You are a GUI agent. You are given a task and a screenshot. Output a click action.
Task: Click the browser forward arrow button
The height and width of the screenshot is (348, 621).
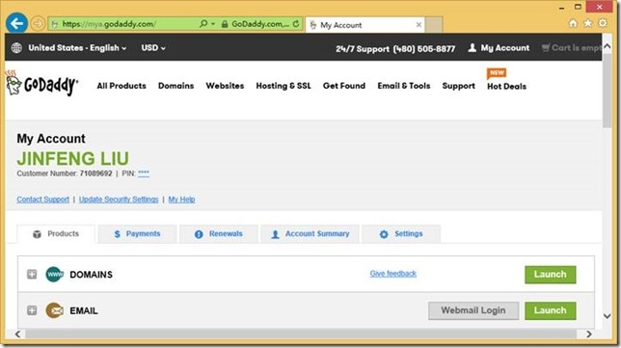point(38,24)
